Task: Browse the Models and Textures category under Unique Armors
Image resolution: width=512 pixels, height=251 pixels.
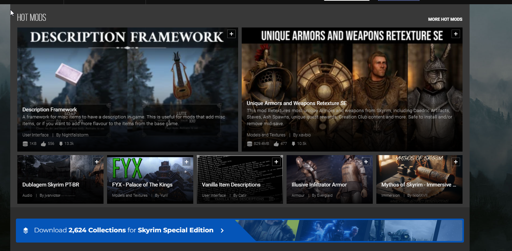Action: 266,135
